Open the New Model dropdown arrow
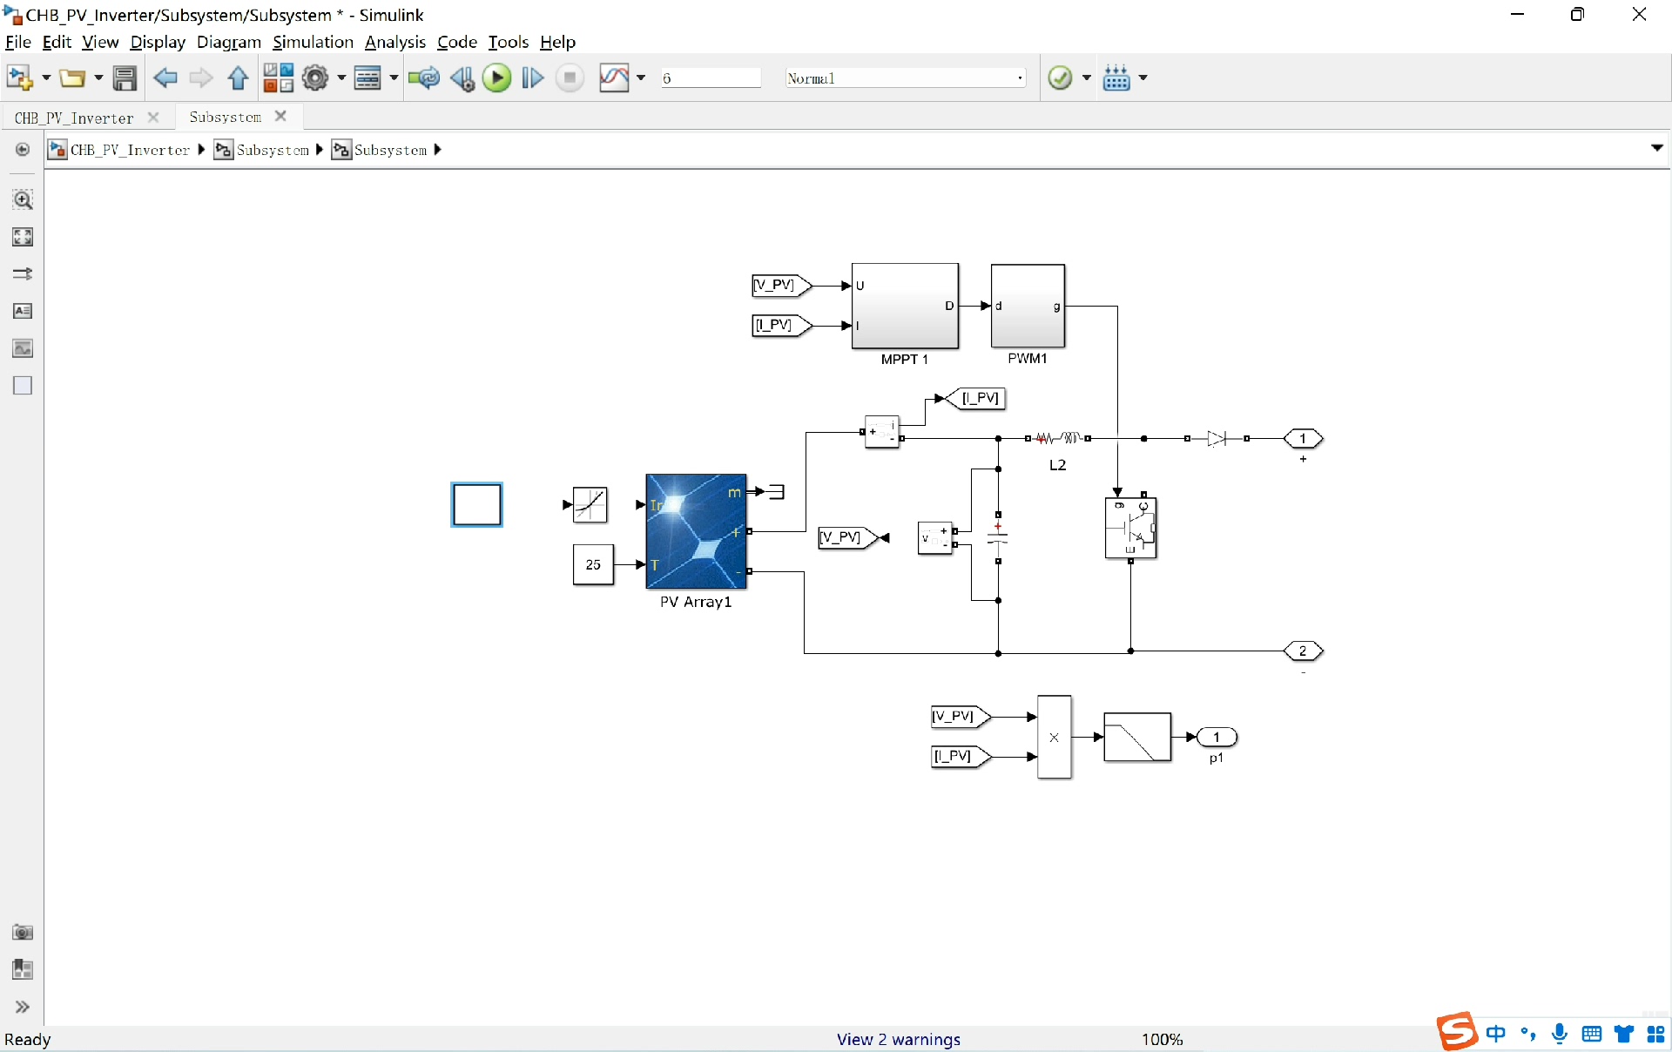The width and height of the screenshot is (1672, 1052). point(46,78)
